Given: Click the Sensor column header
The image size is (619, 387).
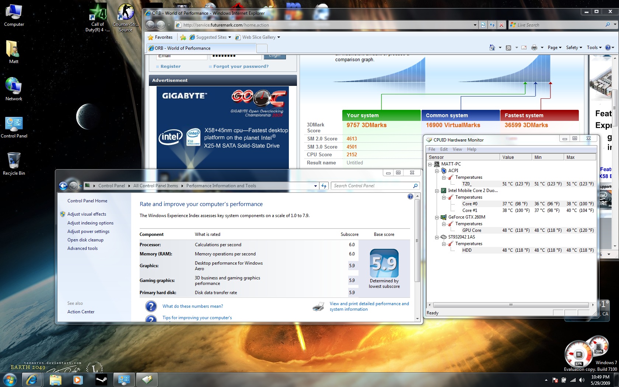Looking at the screenshot, I should pyautogui.click(x=463, y=157).
